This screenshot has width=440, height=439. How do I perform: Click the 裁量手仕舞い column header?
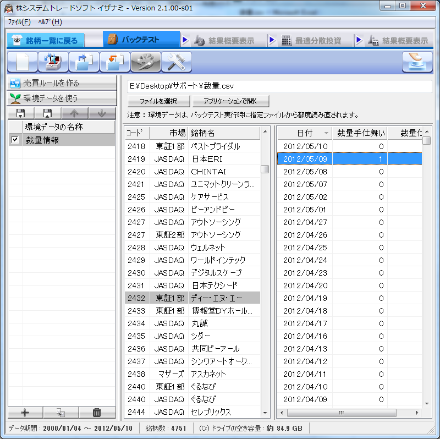(360, 133)
